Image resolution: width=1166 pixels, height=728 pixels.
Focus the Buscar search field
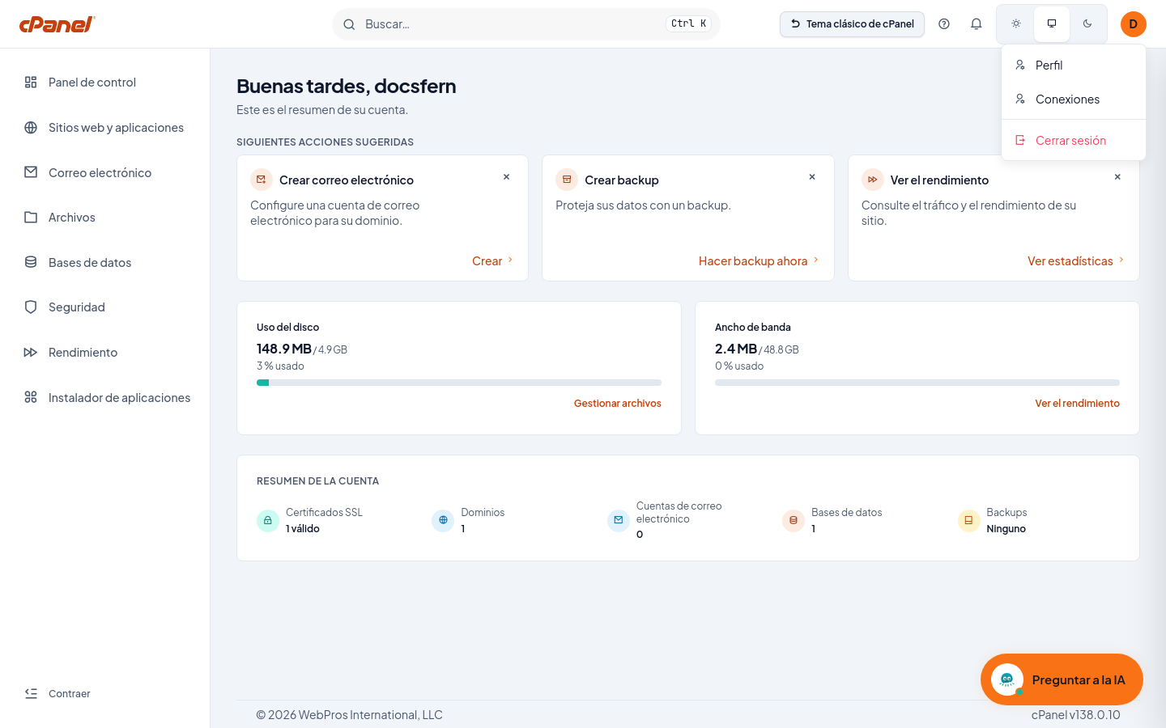(x=526, y=24)
